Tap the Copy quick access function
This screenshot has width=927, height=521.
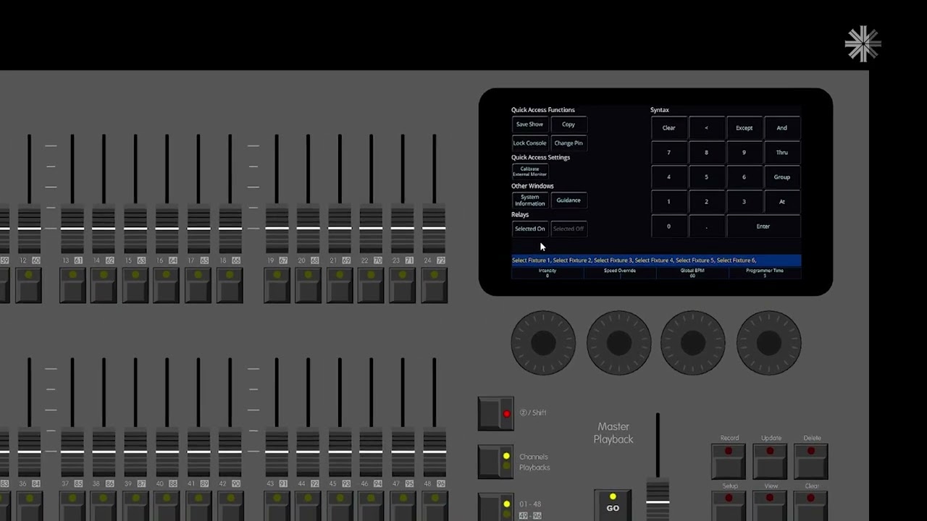click(x=569, y=124)
